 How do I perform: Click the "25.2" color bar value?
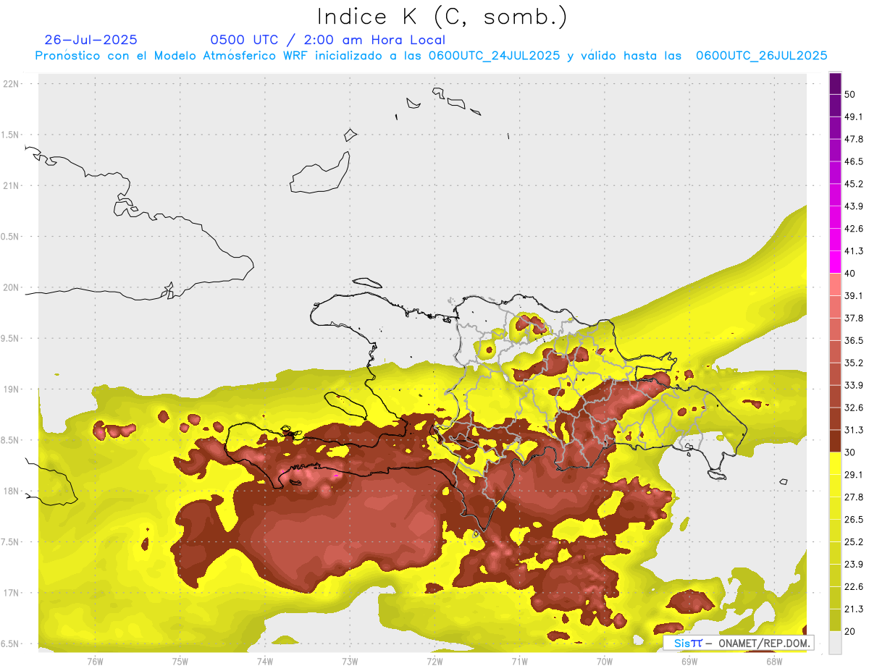coord(854,542)
